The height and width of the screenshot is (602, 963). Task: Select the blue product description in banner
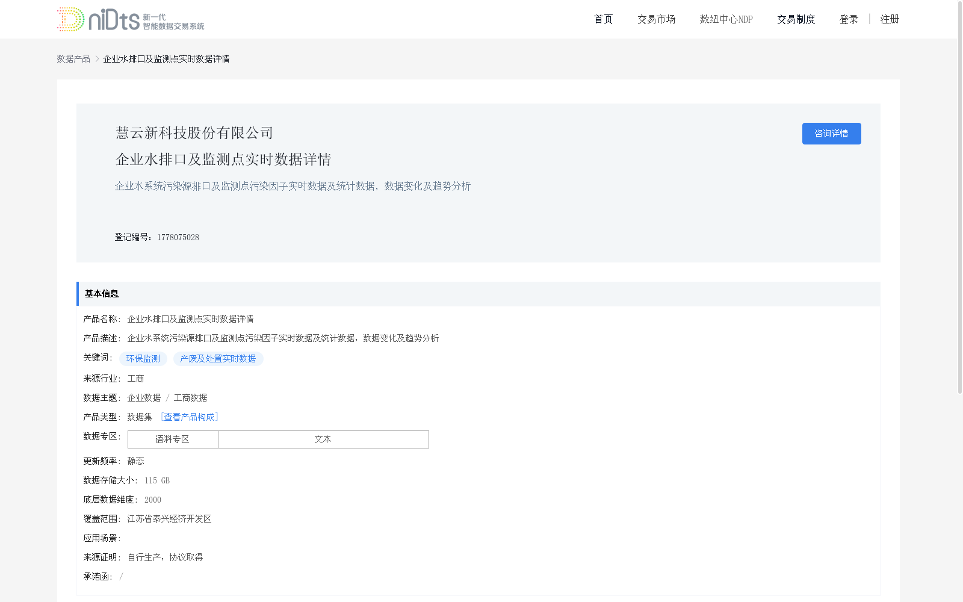click(x=293, y=186)
